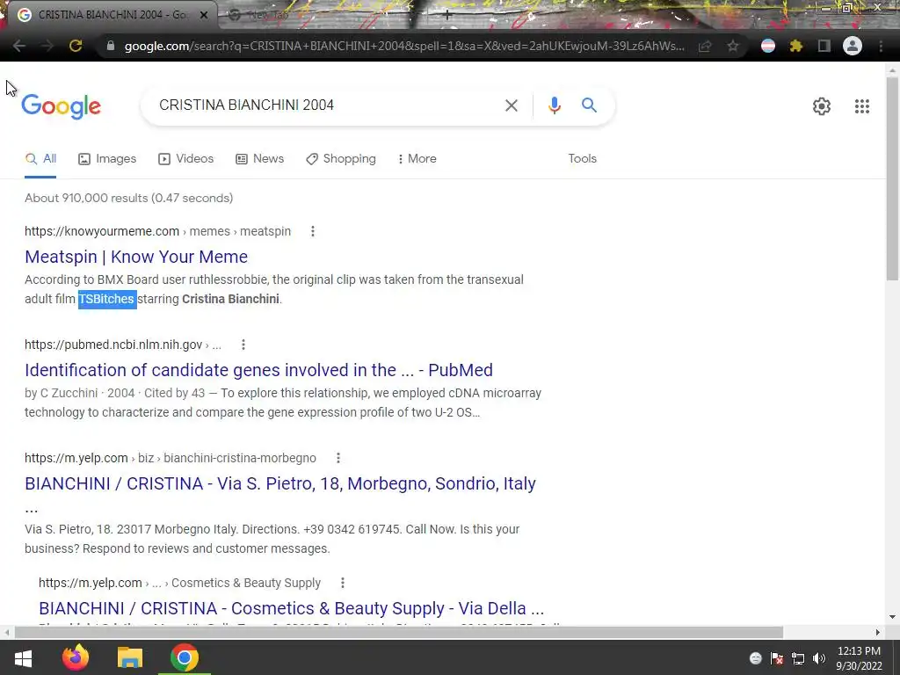This screenshot has height=675, width=900.
Task: Switch to the Videos tab
Action: (186, 158)
